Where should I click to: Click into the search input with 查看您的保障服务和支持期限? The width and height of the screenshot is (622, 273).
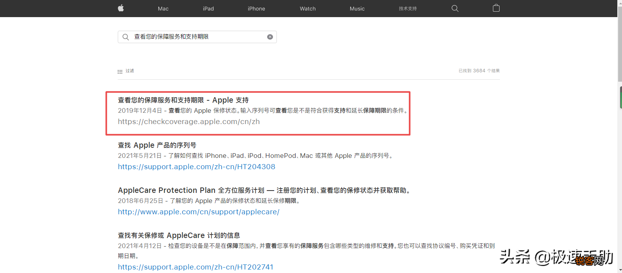pyautogui.click(x=197, y=37)
